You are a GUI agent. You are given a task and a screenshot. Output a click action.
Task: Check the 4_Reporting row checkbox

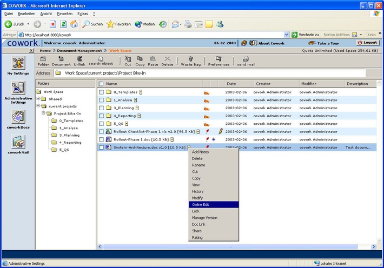pos(101,116)
